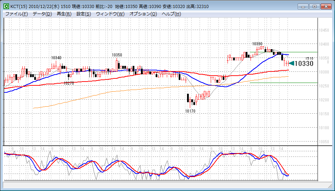
Task: Select the 10340 peak price label
Action: point(56,58)
